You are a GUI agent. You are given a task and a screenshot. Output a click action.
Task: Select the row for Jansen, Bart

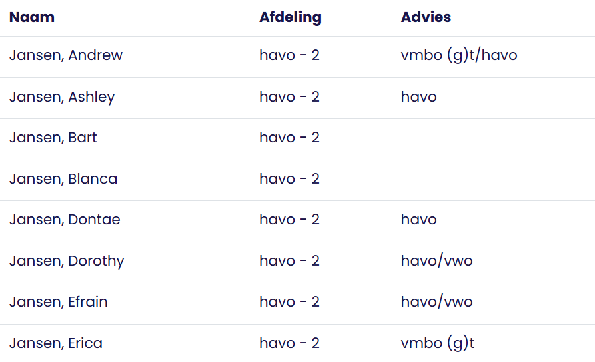pyautogui.click(x=297, y=140)
